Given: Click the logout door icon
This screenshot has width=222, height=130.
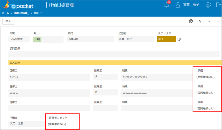Looking at the screenshot, I should click(x=218, y=5).
